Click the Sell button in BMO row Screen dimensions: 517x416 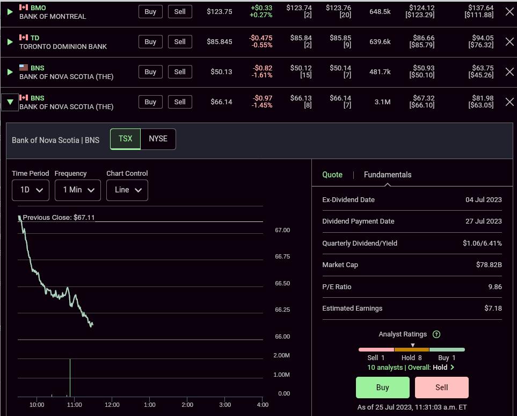point(180,12)
